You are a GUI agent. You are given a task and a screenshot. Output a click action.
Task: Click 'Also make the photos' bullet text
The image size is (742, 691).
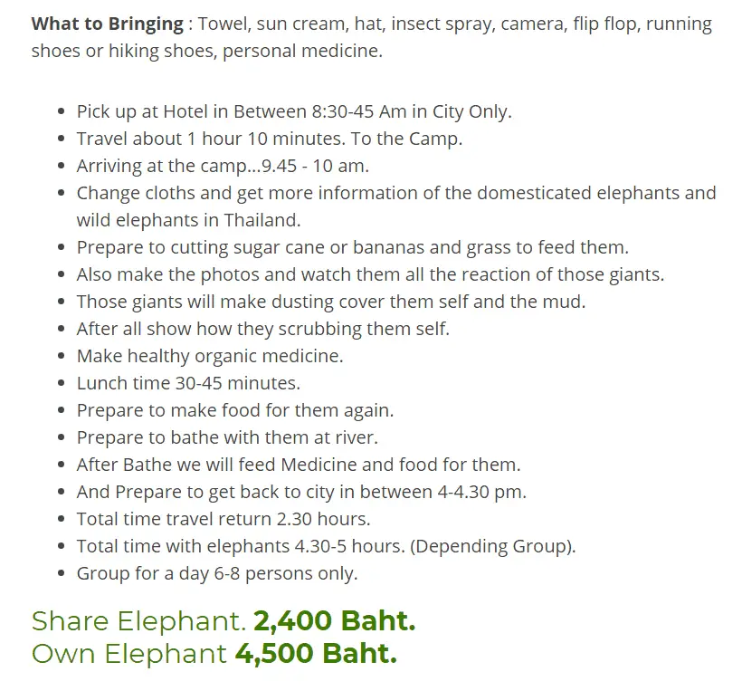tap(370, 274)
